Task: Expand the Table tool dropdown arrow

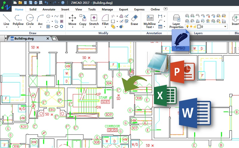Action: (x=164, y=27)
